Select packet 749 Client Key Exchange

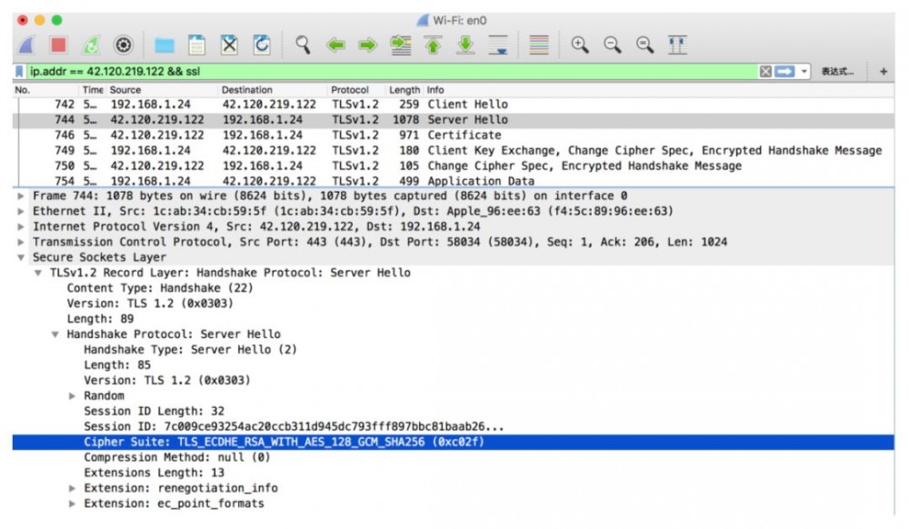click(454, 151)
